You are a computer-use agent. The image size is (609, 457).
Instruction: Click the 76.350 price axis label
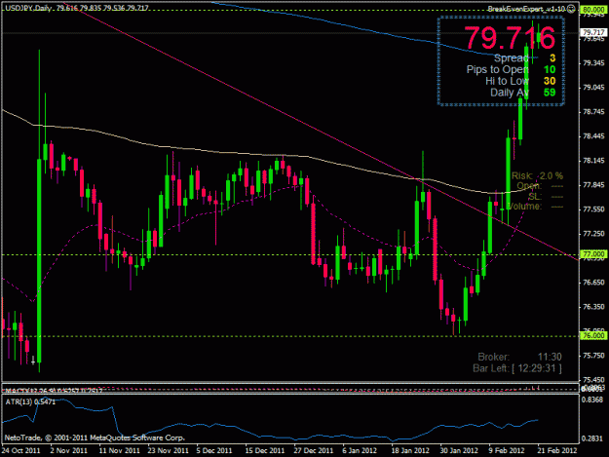593,307
